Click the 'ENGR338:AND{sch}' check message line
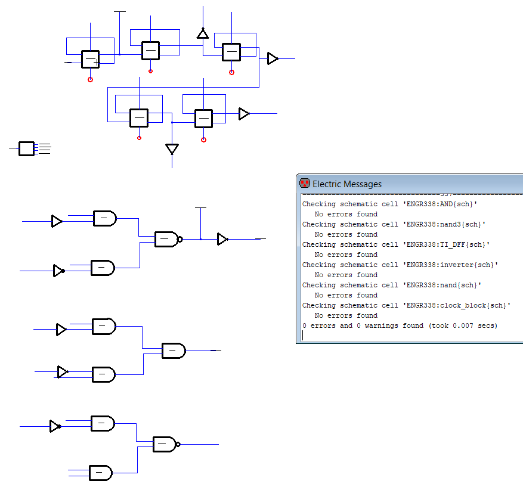The image size is (523, 490). 390,204
